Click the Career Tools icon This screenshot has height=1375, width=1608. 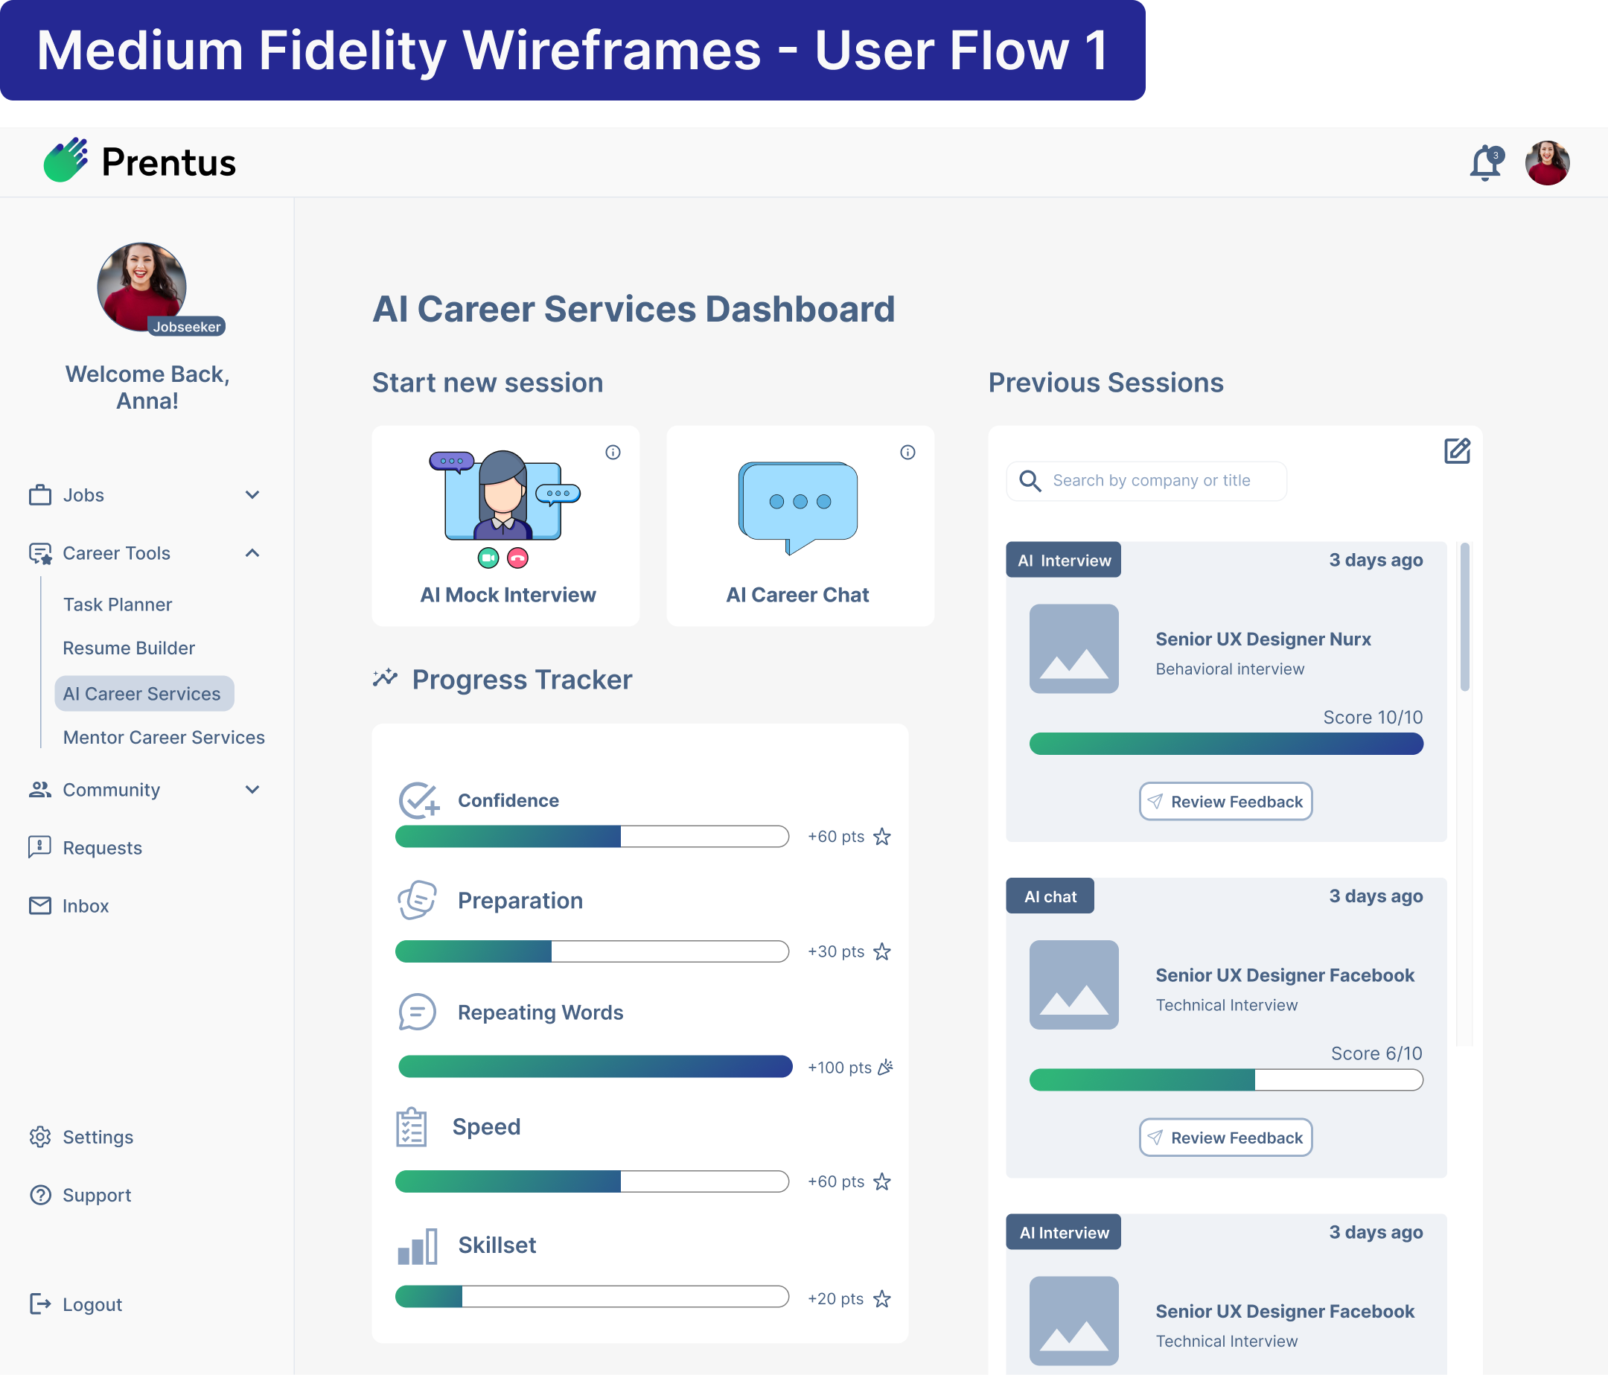[x=39, y=553]
